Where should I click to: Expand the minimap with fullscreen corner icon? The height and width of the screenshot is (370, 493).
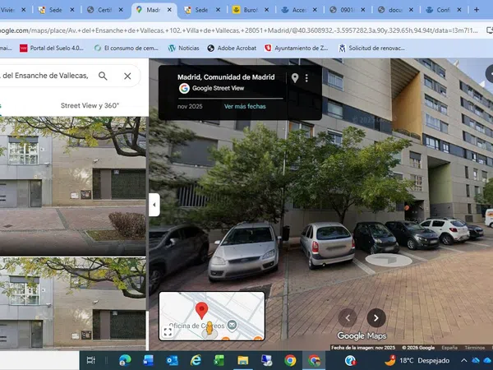(x=168, y=331)
